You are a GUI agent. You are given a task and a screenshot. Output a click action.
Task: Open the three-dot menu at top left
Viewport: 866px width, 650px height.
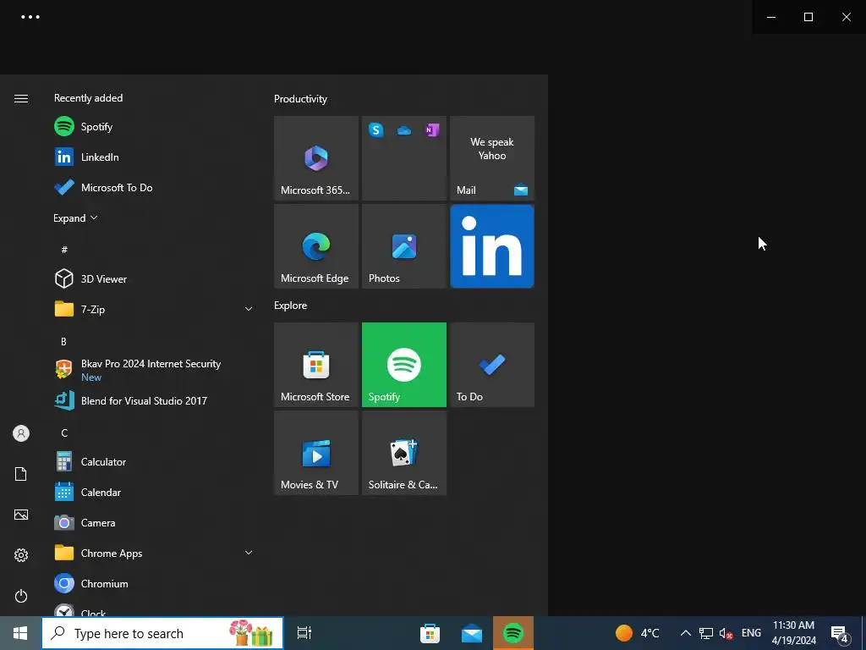(30, 17)
